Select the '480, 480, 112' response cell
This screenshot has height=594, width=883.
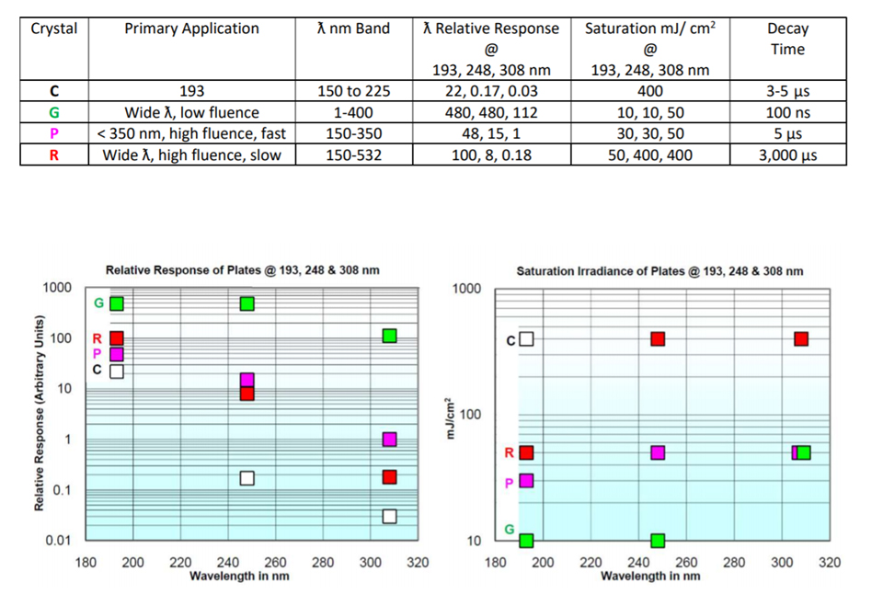point(491,112)
